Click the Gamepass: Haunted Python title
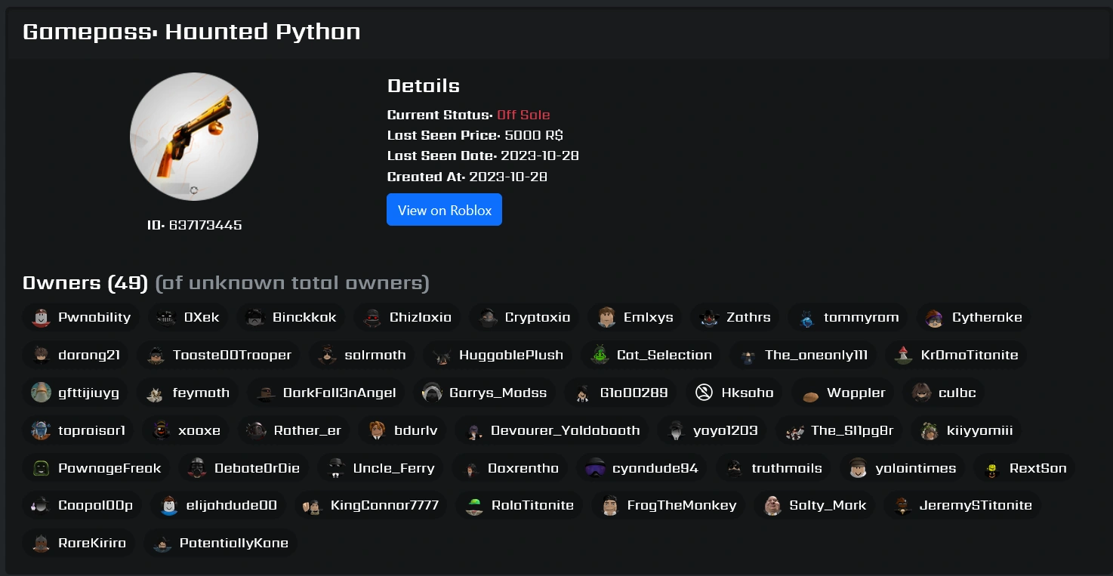 click(192, 32)
